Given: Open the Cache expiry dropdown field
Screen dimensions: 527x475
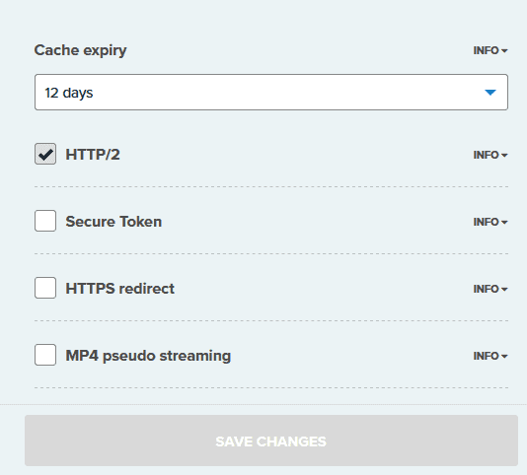Looking at the screenshot, I should point(271,93).
